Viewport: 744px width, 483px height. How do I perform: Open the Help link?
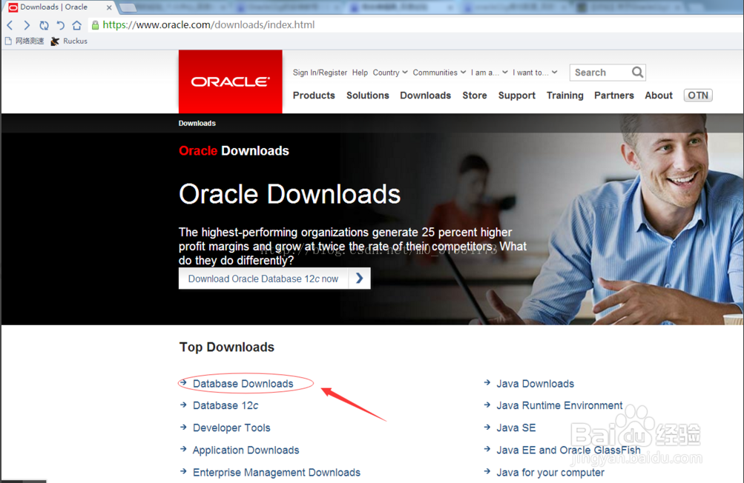tap(360, 73)
